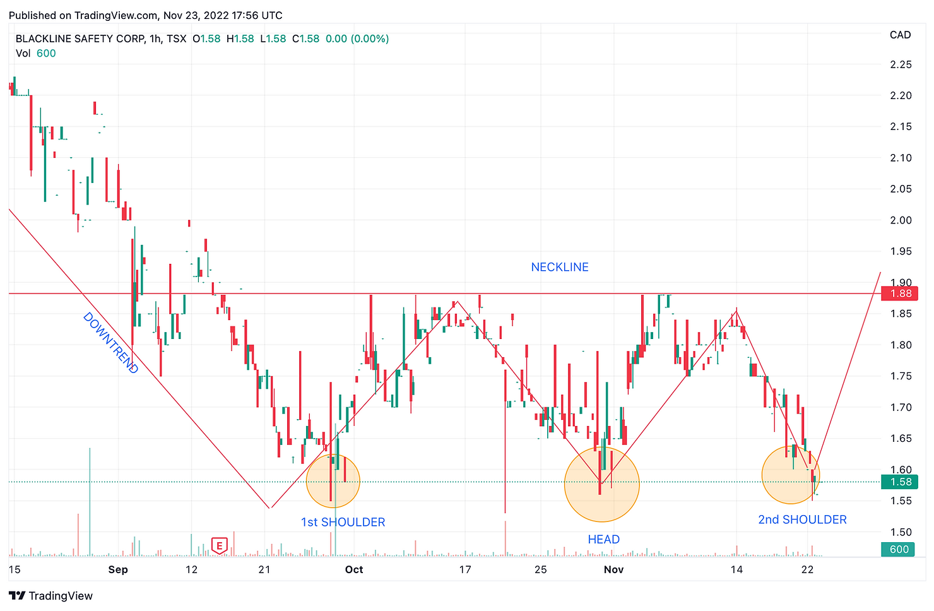Screen dimensions: 934x611
Task: Click the O1.58 open price value
Action: coord(206,39)
